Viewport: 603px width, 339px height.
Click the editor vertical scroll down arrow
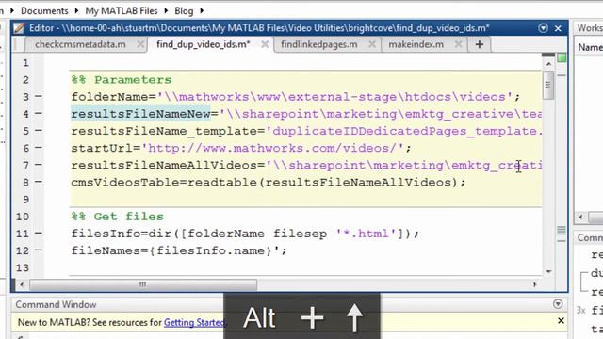pyautogui.click(x=548, y=271)
